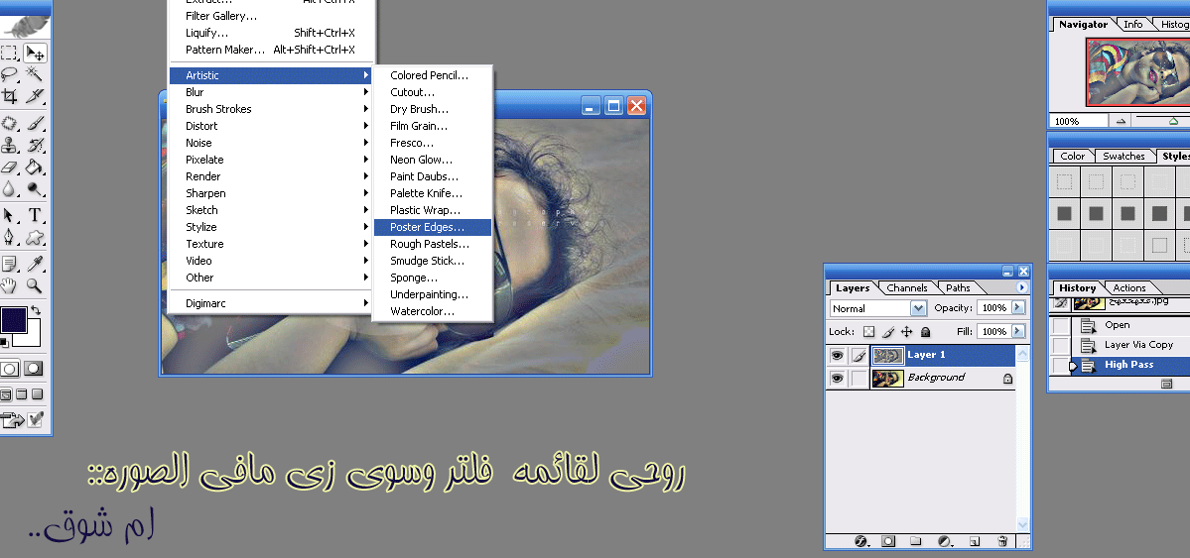
Task: Select the Move tool
Action: (35, 54)
